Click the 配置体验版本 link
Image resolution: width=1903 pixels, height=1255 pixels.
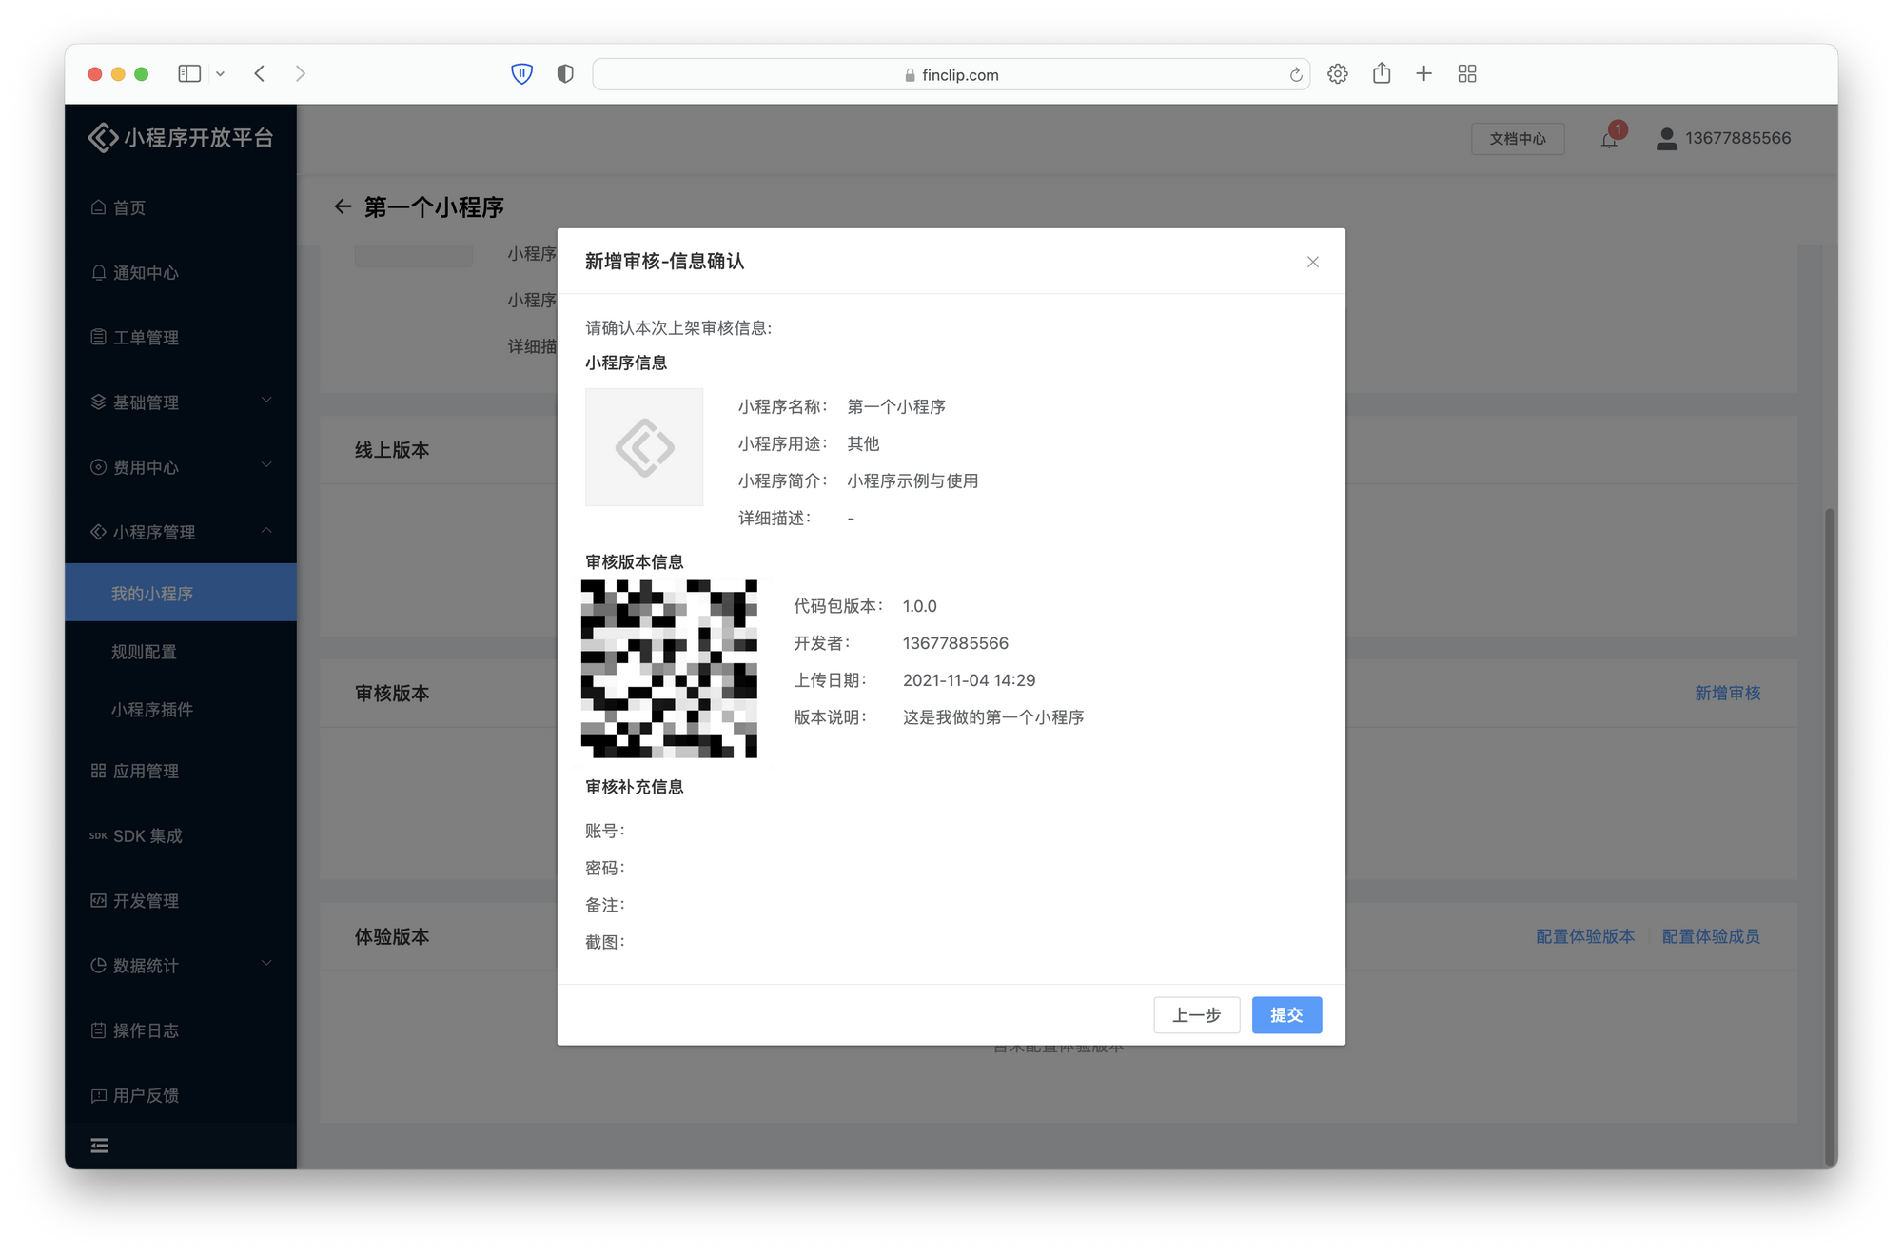(1585, 936)
